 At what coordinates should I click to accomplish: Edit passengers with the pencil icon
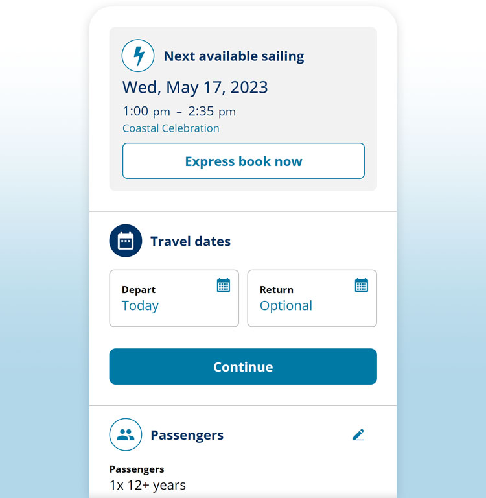[358, 434]
